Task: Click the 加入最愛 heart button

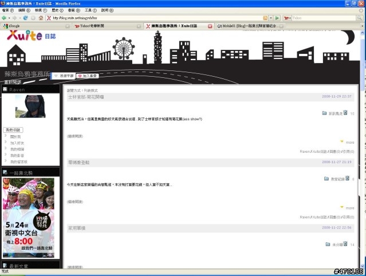Action: pyautogui.click(x=87, y=76)
